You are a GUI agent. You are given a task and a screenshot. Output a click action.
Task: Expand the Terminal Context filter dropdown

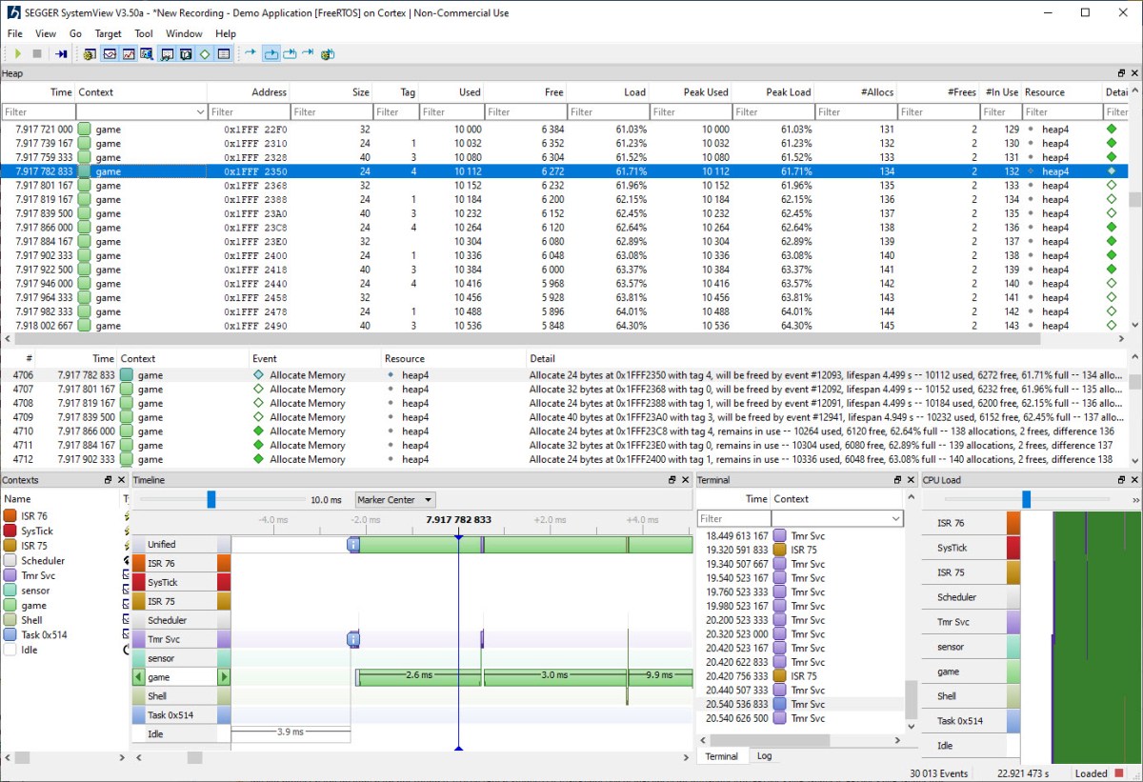[894, 519]
